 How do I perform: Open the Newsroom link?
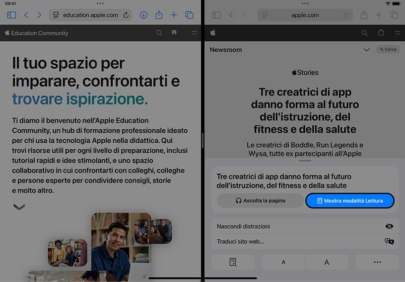[226, 50]
